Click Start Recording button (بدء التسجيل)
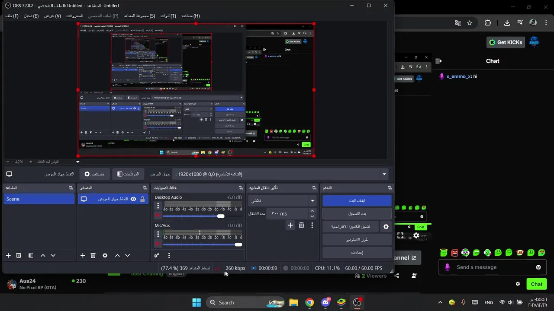Screen dimensions: 554x311 pos(357,214)
